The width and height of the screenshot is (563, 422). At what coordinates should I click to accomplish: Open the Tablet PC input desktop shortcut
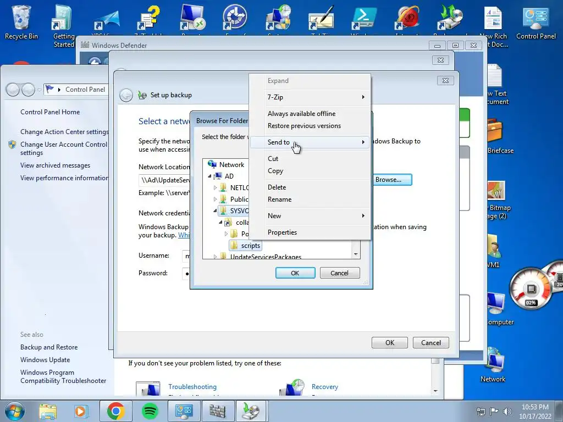321,19
